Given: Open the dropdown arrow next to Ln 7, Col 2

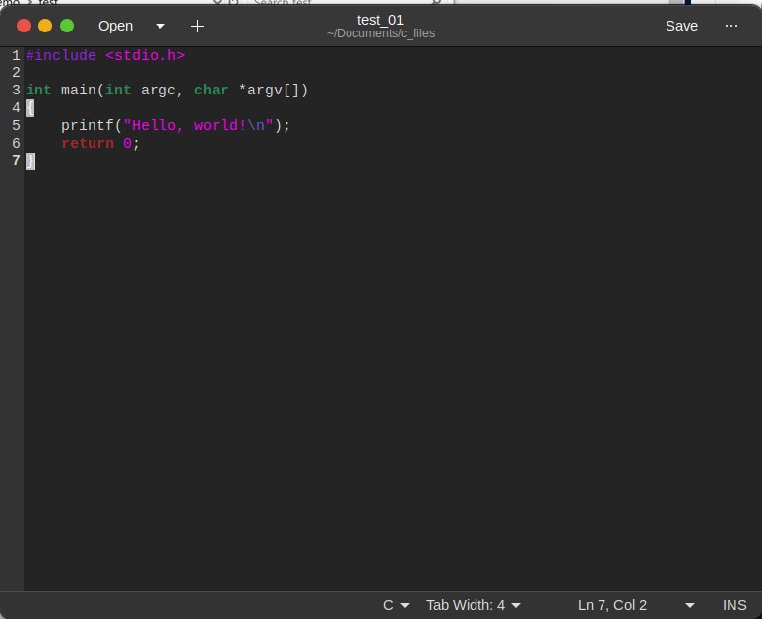Looking at the screenshot, I should [689, 605].
